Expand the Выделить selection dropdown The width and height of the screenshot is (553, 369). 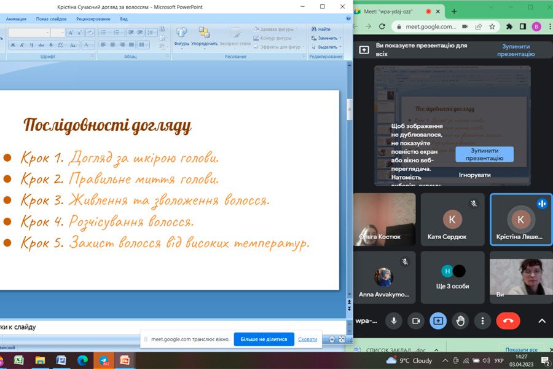pos(340,47)
